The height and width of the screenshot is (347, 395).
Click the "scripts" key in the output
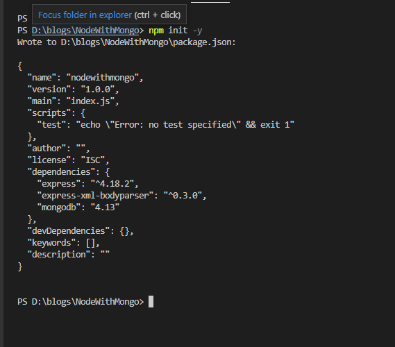point(49,113)
